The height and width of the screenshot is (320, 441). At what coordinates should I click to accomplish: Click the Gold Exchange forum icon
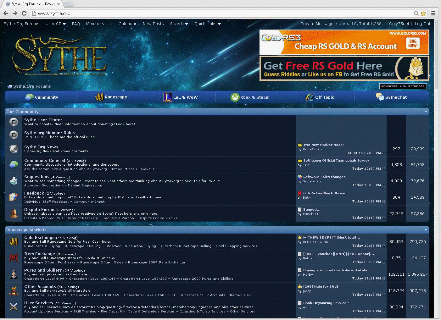pyautogui.click(x=14, y=241)
